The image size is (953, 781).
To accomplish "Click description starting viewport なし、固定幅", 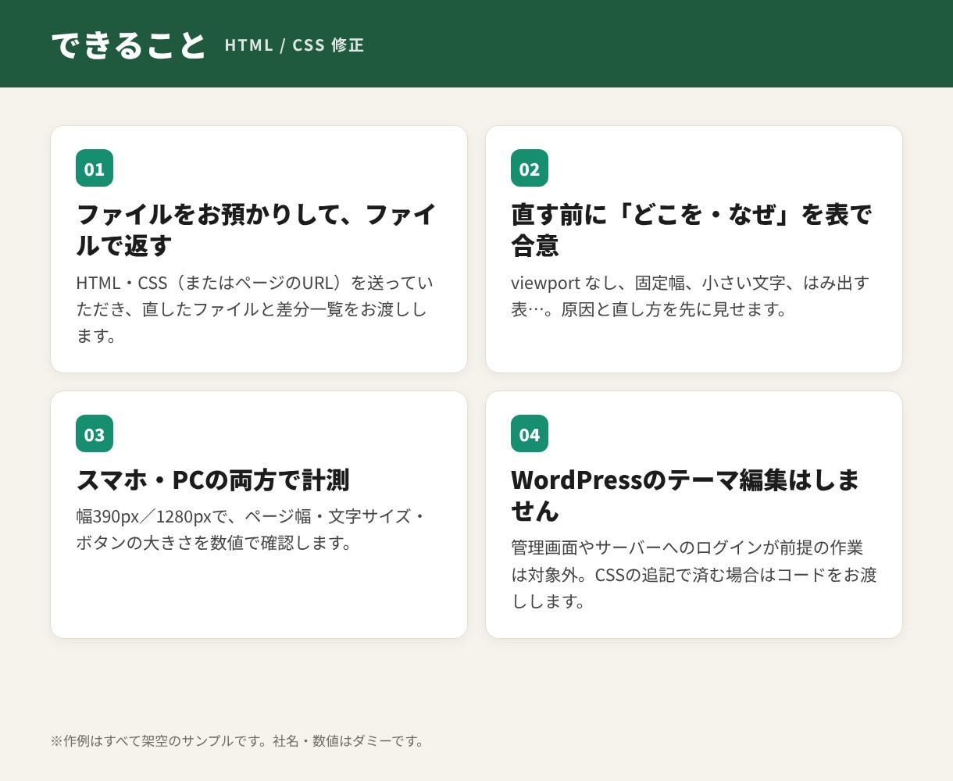I will 691,295.
